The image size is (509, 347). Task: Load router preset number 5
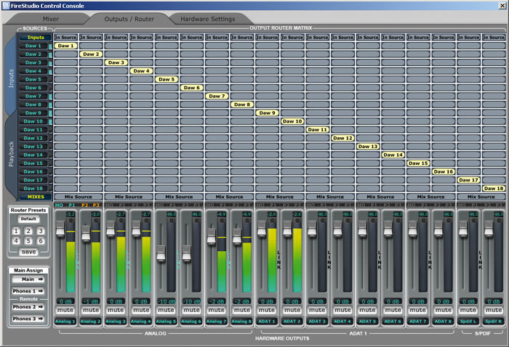click(x=28, y=240)
